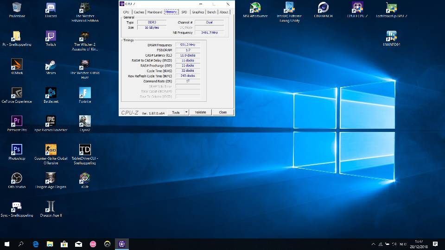Switch to the SPD tab in CPU-Z

[x=184, y=12]
